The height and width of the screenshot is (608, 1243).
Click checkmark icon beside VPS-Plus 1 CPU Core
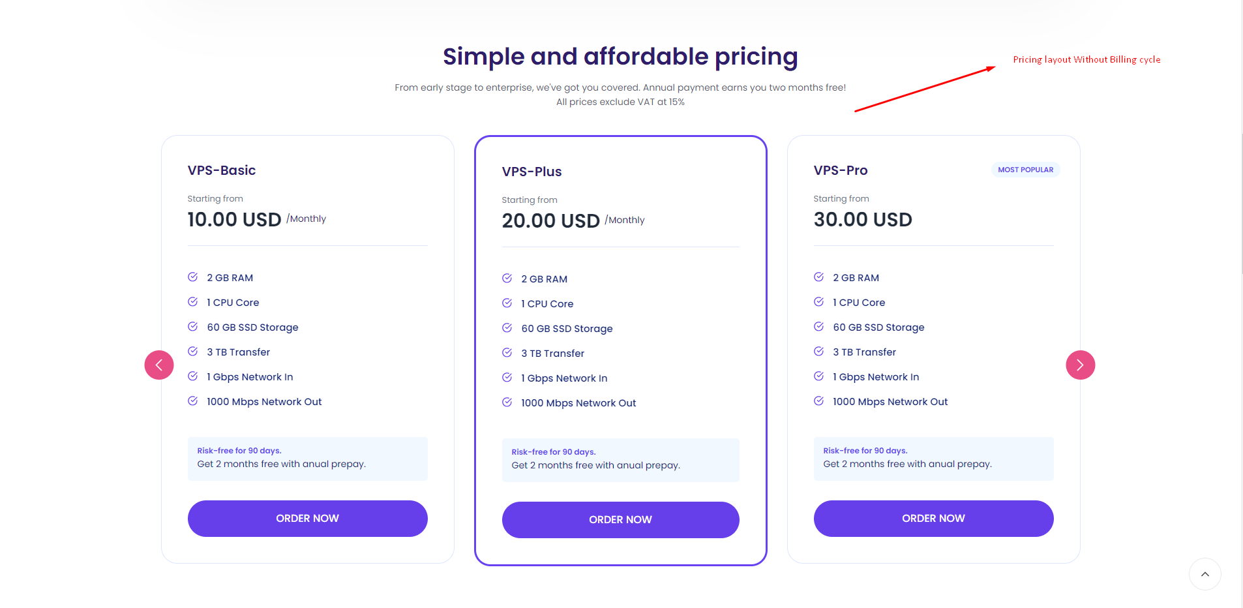(x=507, y=303)
